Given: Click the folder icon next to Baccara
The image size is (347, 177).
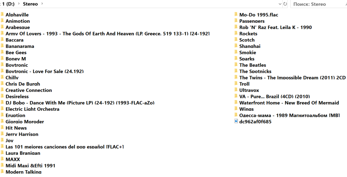Looking at the screenshot, I should click(2, 40).
